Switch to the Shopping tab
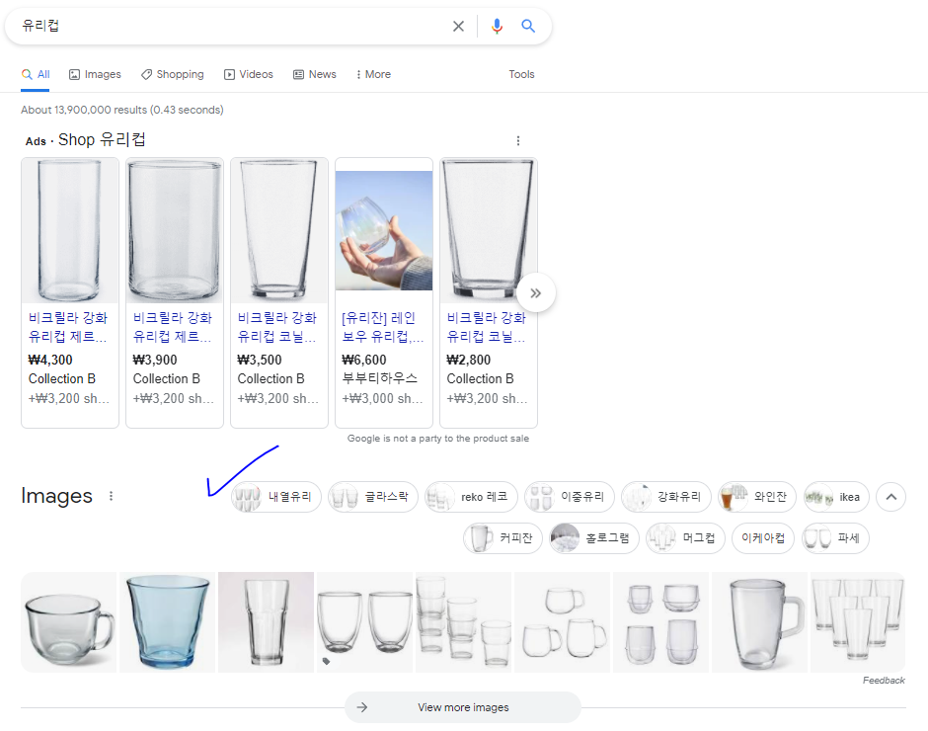Image resolution: width=928 pixels, height=731 pixels. click(x=172, y=74)
